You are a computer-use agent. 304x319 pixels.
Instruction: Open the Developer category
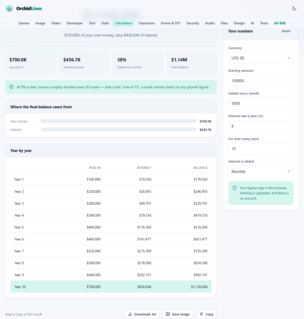tap(75, 23)
